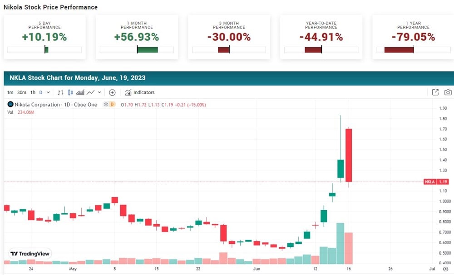Select the bars chart style icon
This screenshot has height=275, width=454.
pyautogui.click(x=60, y=92)
